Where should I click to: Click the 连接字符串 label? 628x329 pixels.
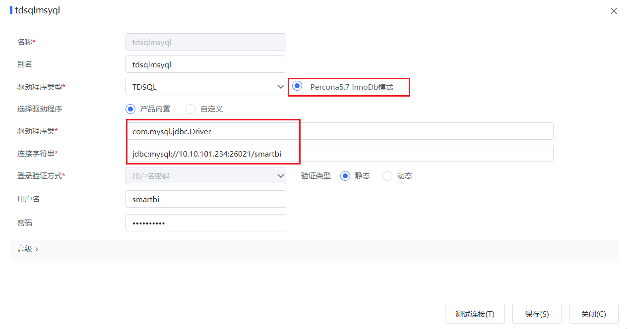pos(37,154)
